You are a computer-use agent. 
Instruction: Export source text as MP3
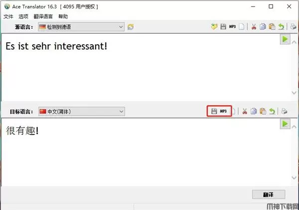point(232,27)
